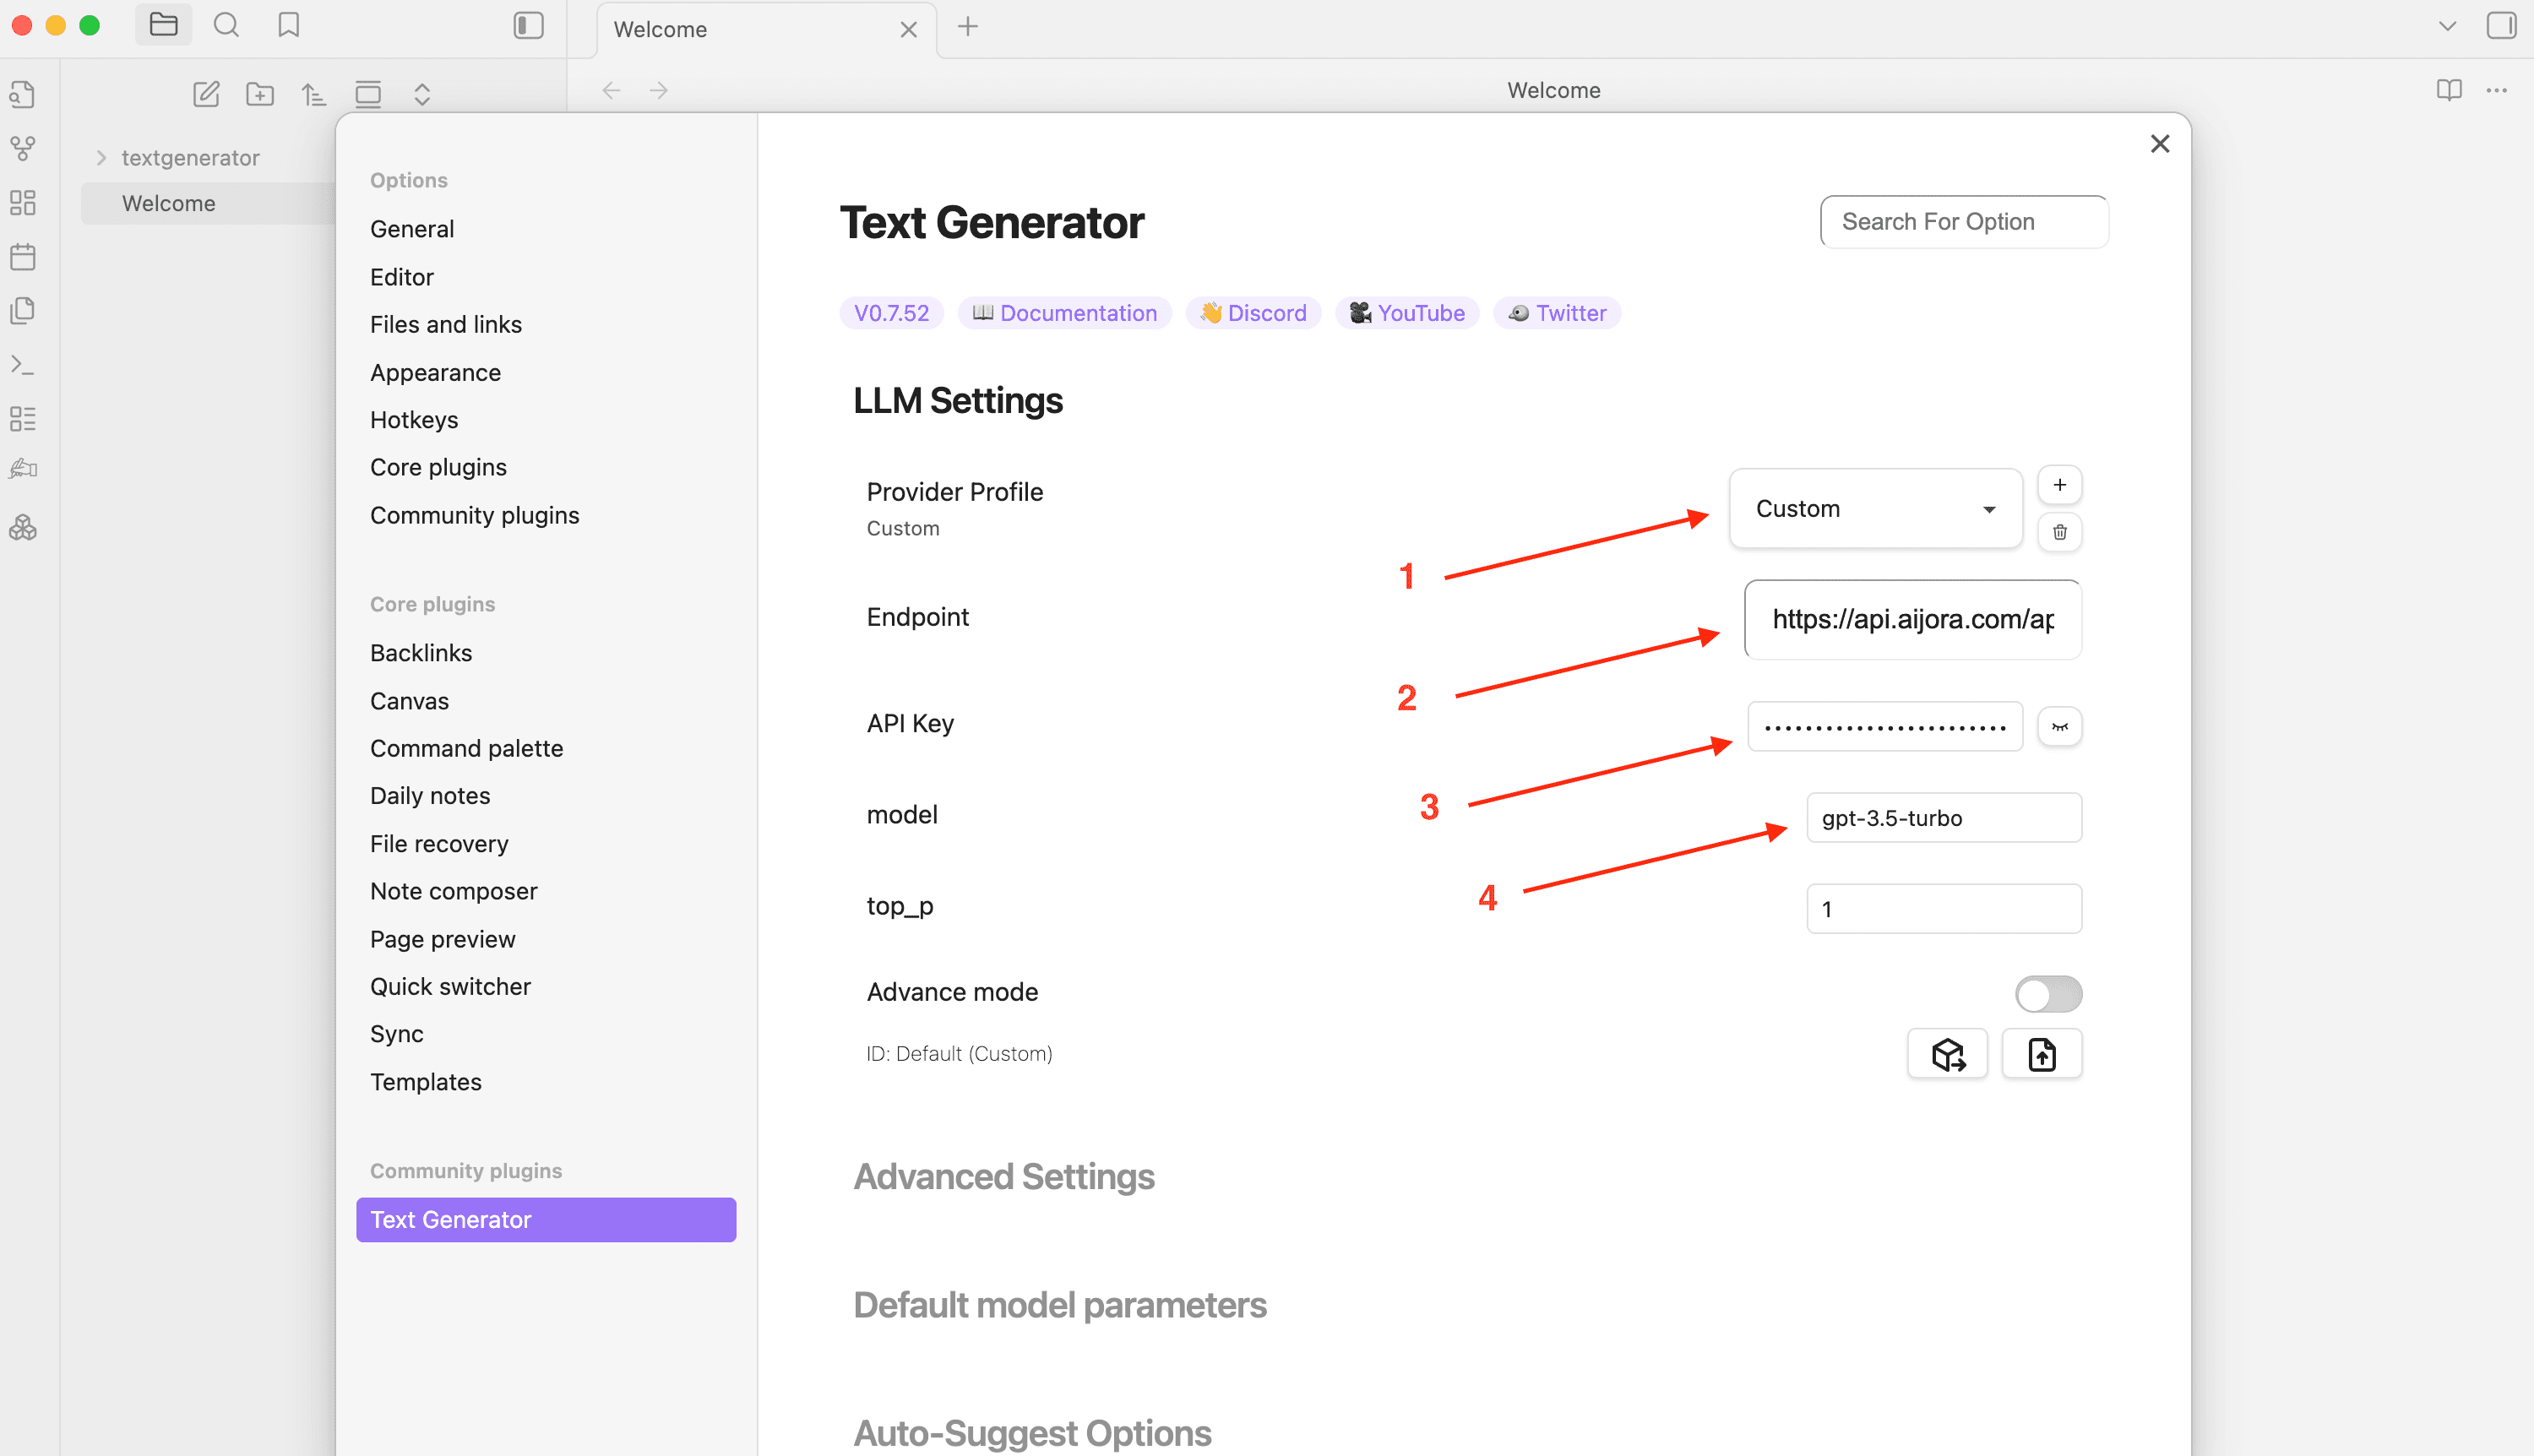Add new provider profile plus button

pyautogui.click(x=2059, y=485)
